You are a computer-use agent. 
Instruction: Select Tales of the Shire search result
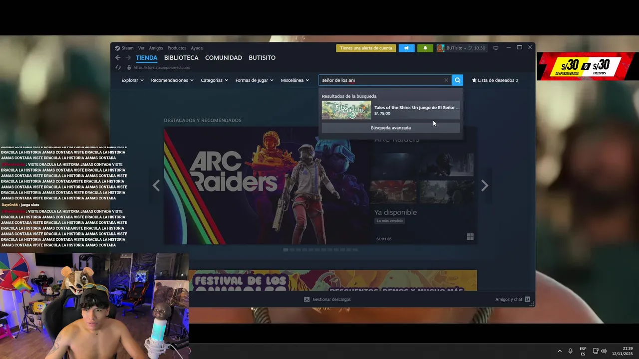click(391, 110)
